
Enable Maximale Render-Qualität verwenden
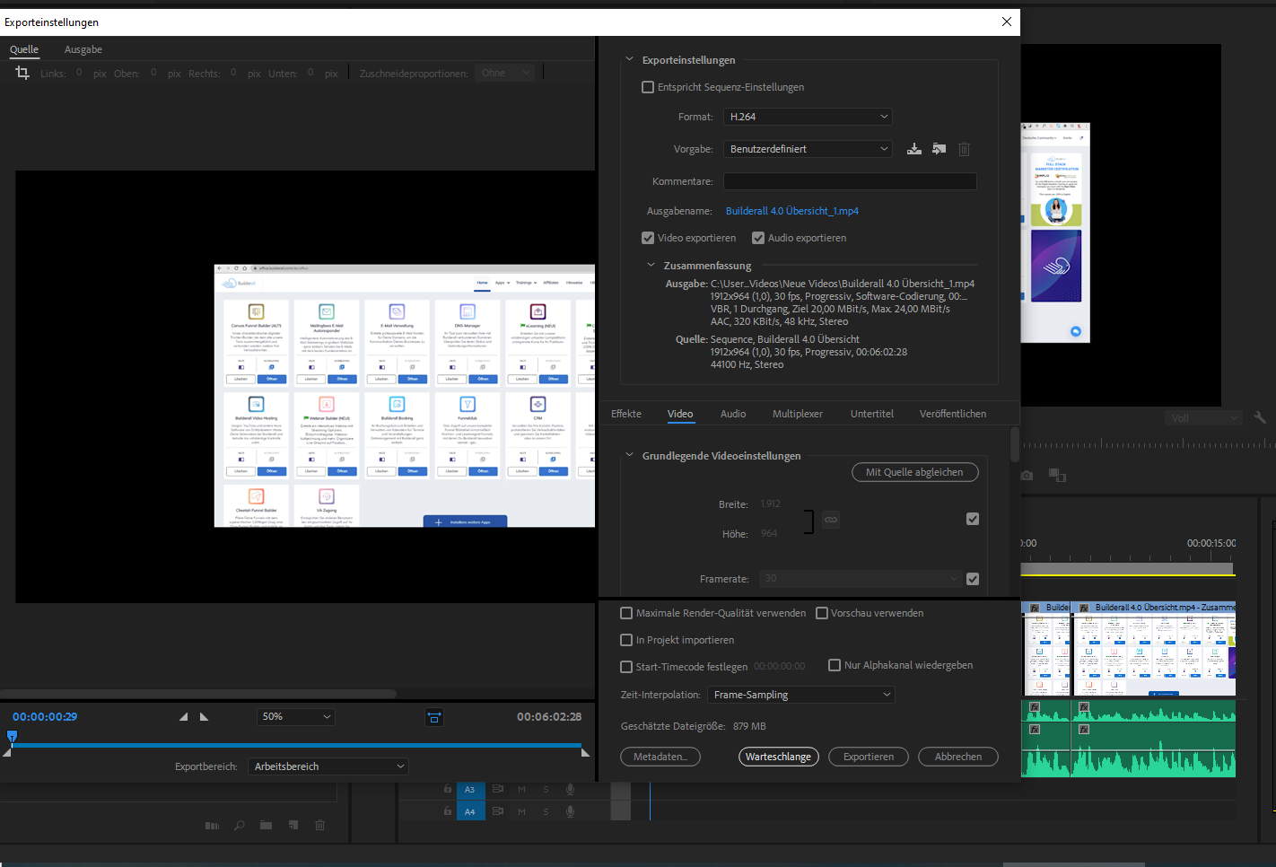[626, 613]
